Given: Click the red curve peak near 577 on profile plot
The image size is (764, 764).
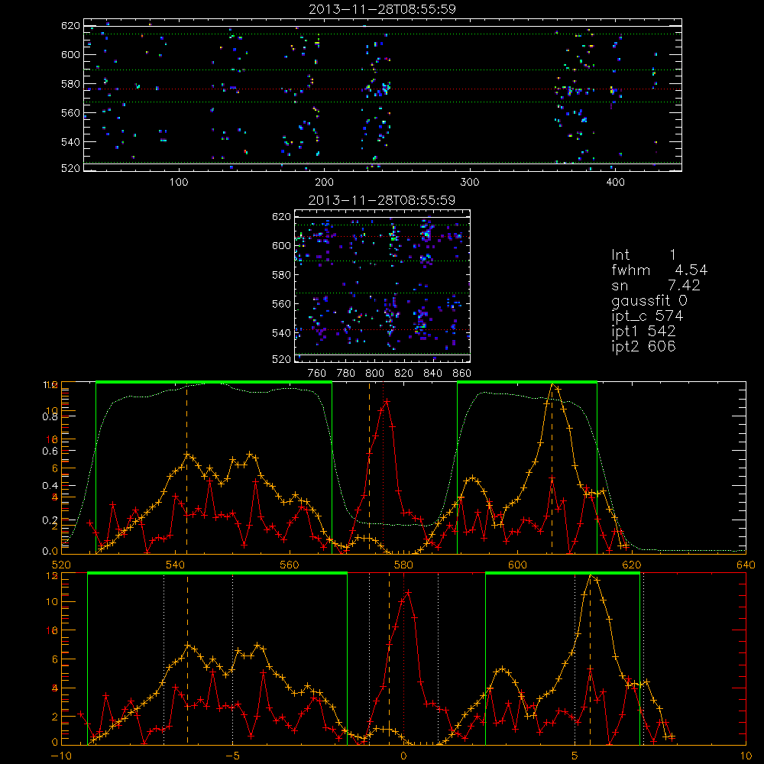Looking at the screenshot, I should (387, 402).
